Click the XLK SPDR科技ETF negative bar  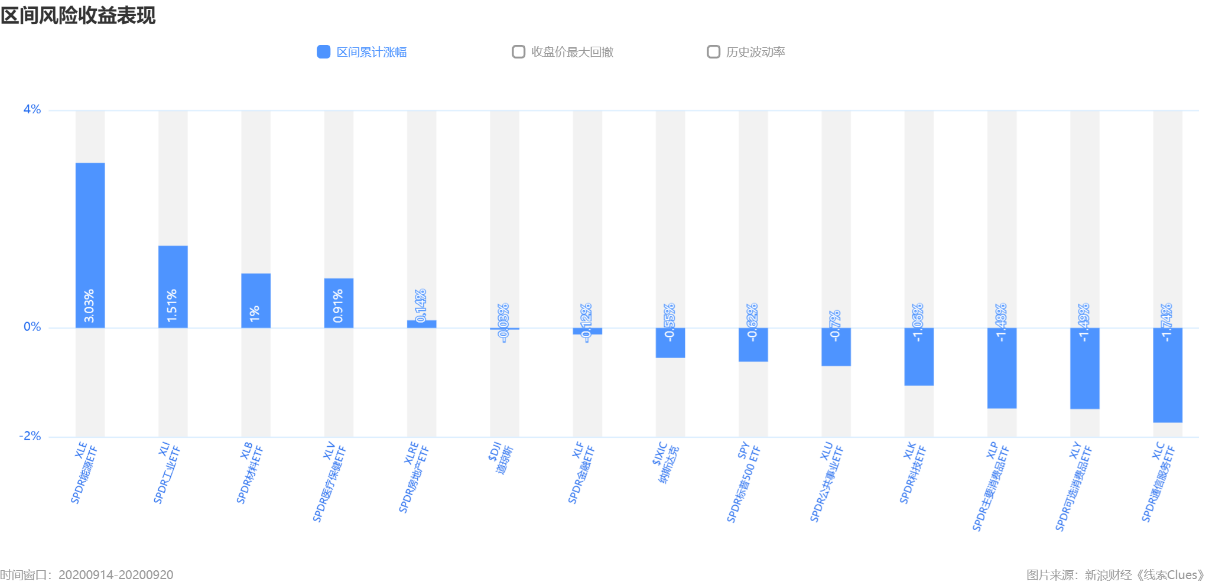[919, 357]
